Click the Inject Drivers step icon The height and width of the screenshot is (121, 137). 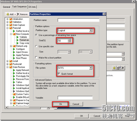point(14,52)
